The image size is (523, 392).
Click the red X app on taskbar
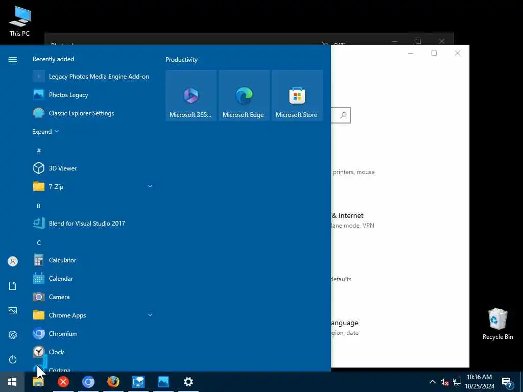click(x=63, y=382)
